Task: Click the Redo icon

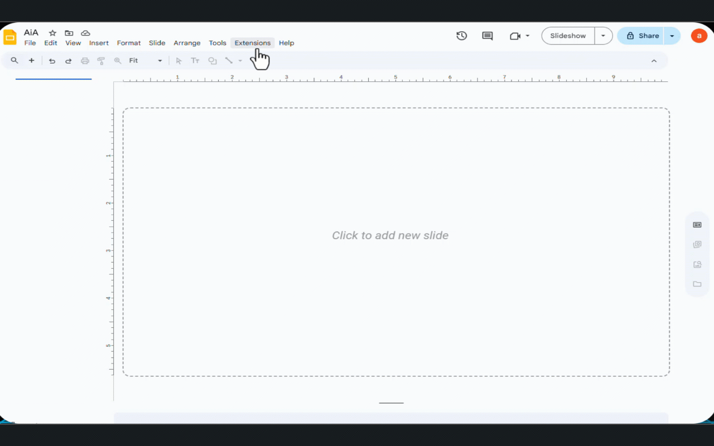Action: tap(68, 60)
